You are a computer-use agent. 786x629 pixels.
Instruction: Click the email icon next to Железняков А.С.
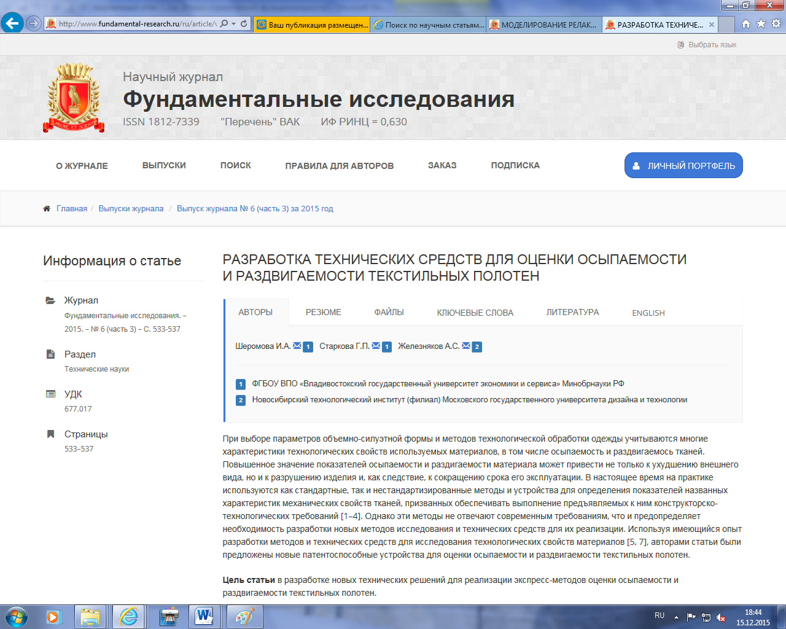pyautogui.click(x=466, y=346)
